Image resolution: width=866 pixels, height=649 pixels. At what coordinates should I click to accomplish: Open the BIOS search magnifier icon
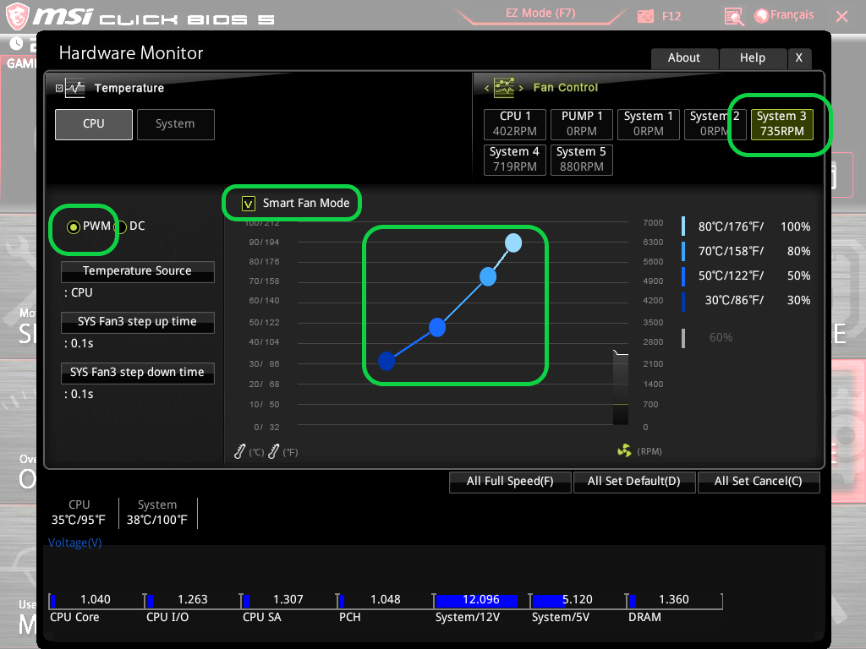(x=733, y=17)
